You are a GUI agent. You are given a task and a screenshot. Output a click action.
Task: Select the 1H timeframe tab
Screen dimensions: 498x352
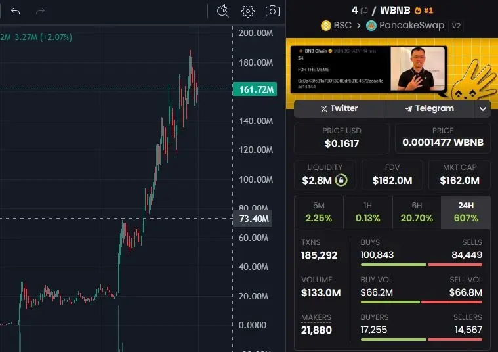pyautogui.click(x=368, y=212)
